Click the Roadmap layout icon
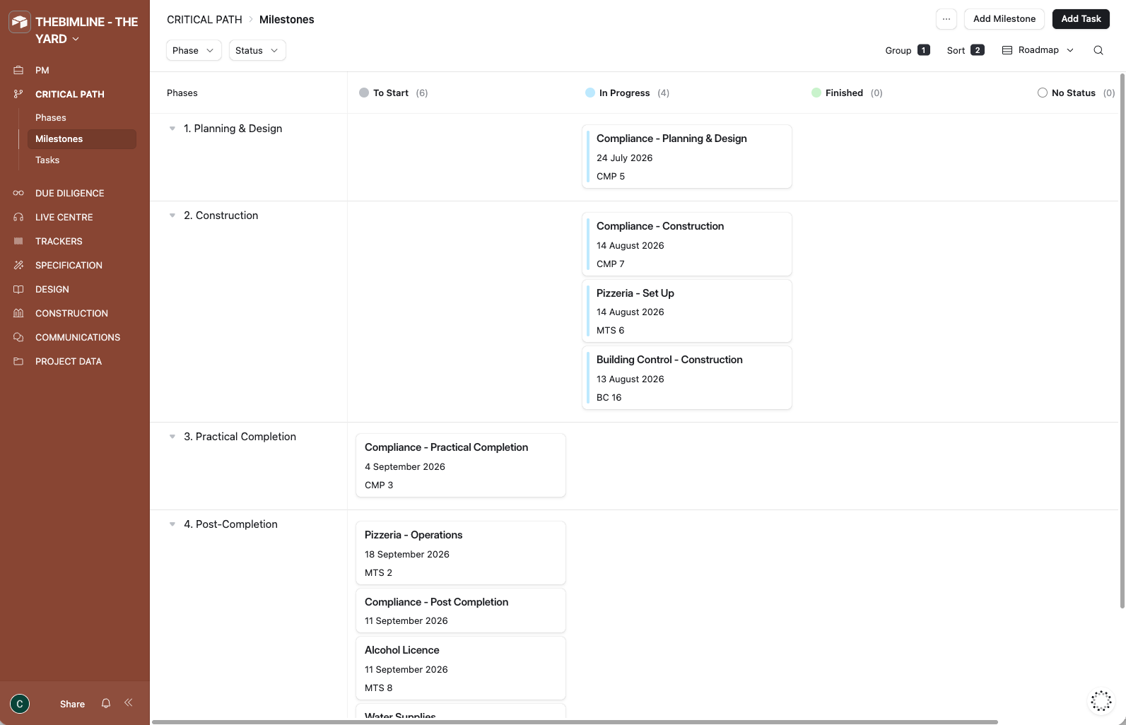This screenshot has height=725, width=1126. pos(1007,50)
